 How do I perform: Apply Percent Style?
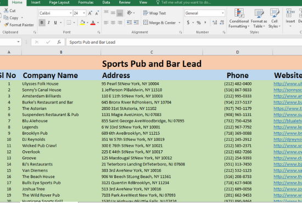(x=198, y=22)
